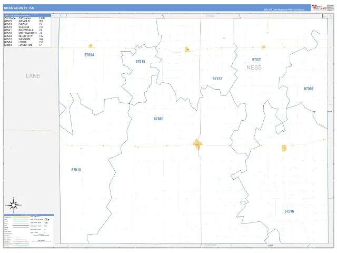The height and width of the screenshot is (253, 337).
Task: Click the pink line swatch in the legend
Action: (21, 242)
